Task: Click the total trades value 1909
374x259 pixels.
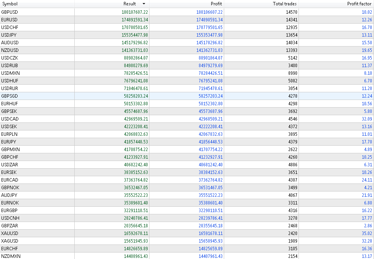Action: [x=293, y=241]
